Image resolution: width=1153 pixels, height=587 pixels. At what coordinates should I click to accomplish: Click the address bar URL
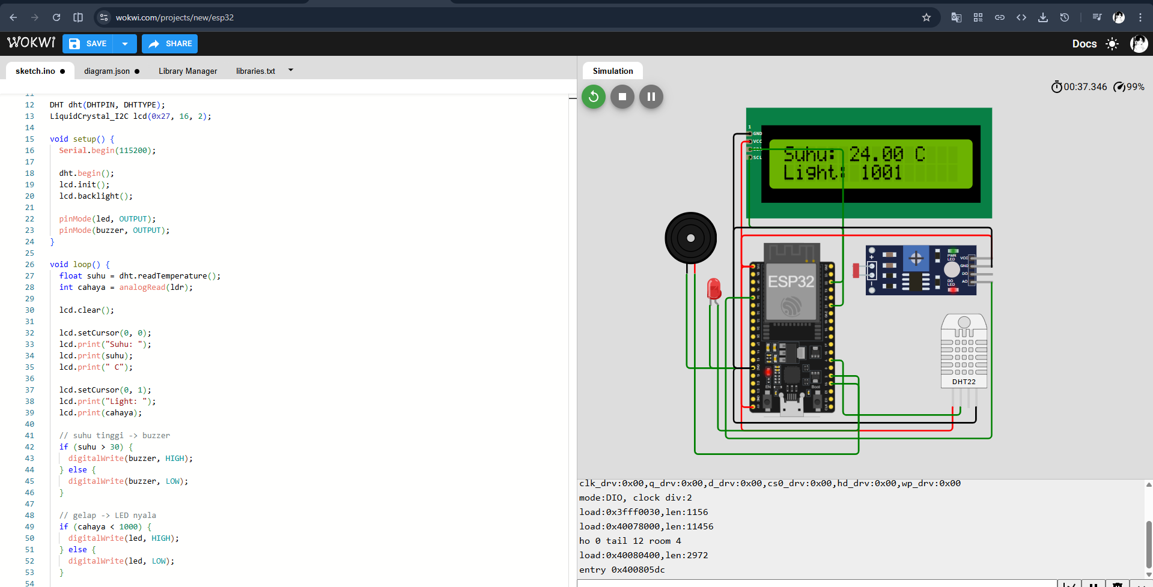(175, 17)
